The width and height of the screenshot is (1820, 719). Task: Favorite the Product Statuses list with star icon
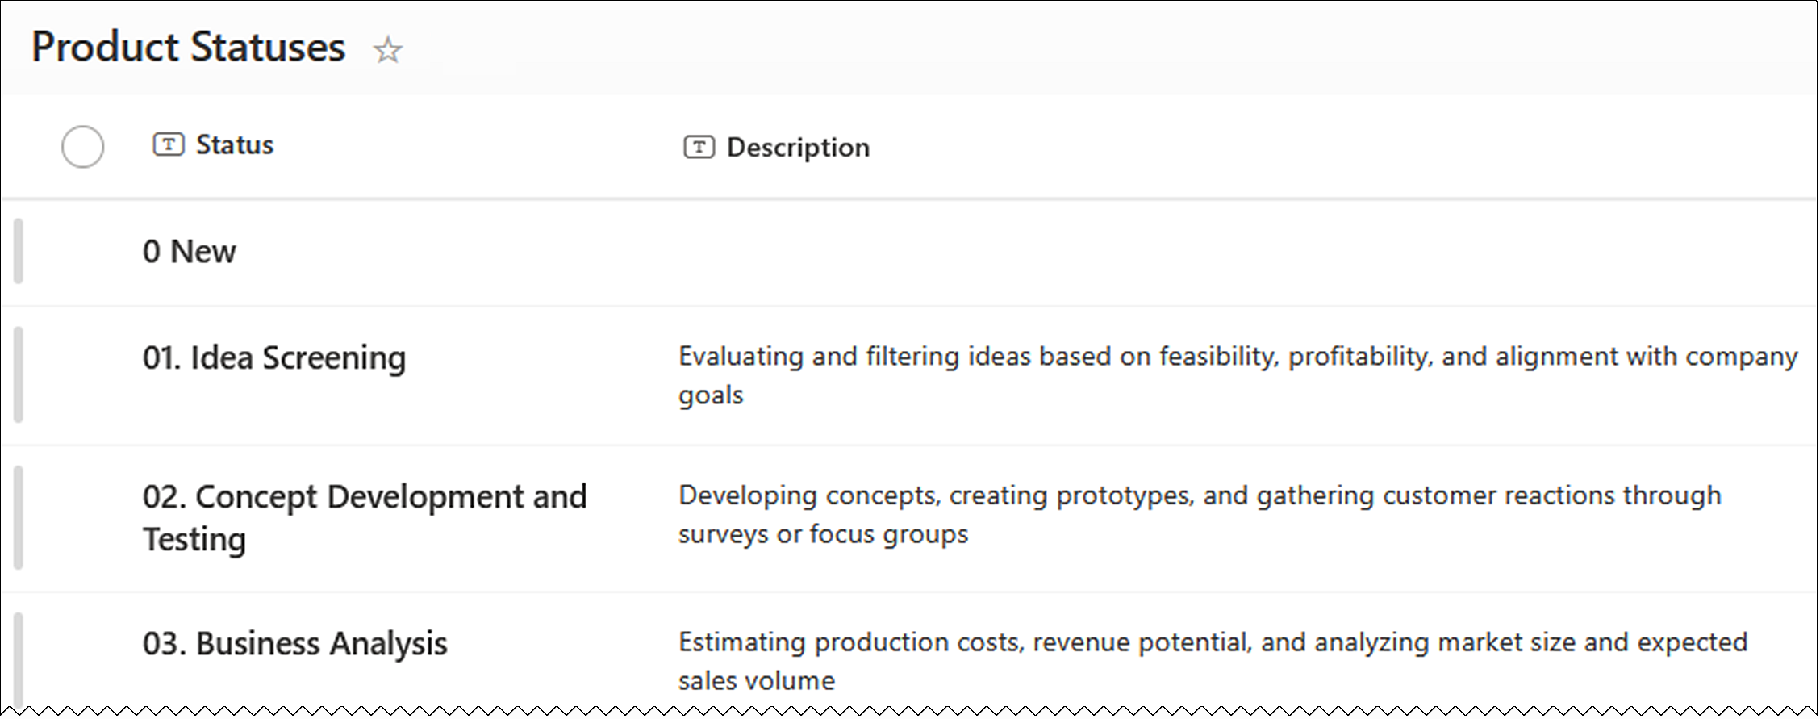[x=387, y=50]
